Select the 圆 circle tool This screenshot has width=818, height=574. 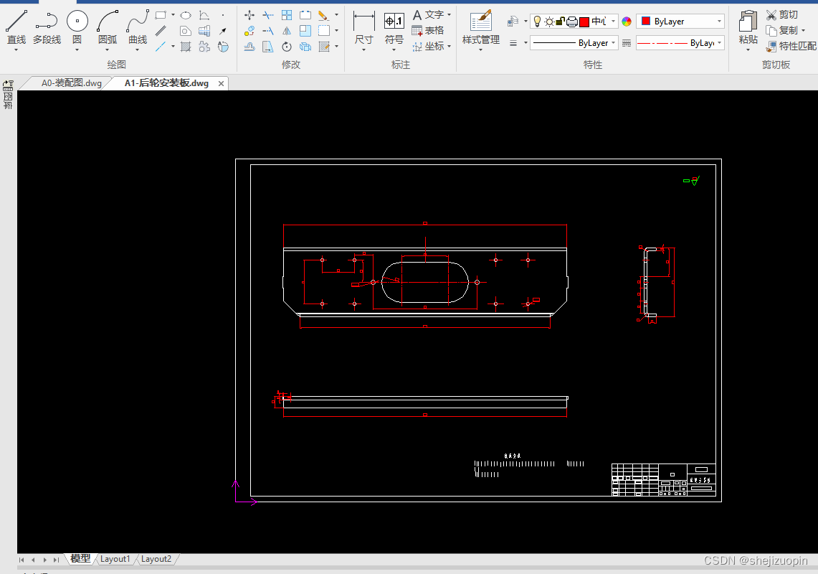point(77,26)
